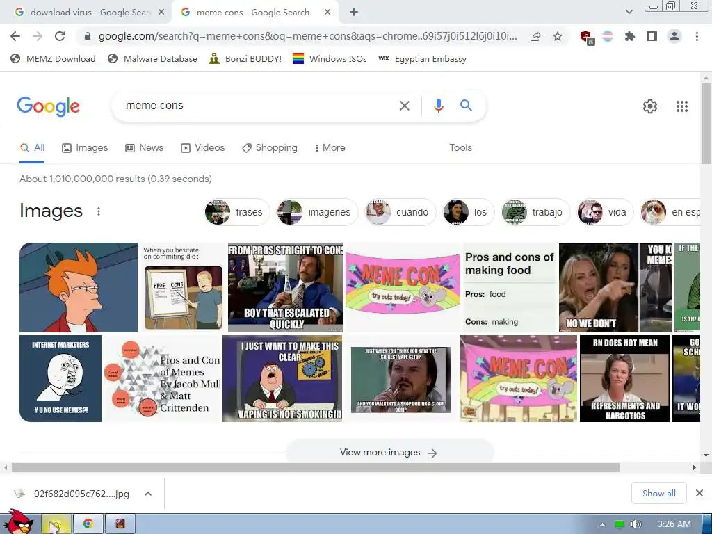The height and width of the screenshot is (534, 712).
Task: Submit search with magnifier icon
Action: [466, 106]
